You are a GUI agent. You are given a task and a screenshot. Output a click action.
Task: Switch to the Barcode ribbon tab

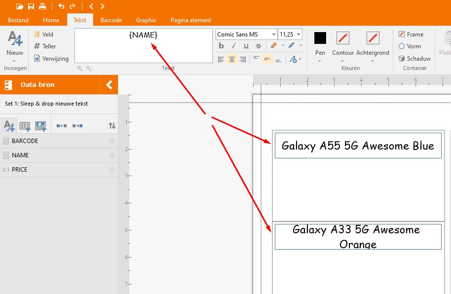coord(111,20)
